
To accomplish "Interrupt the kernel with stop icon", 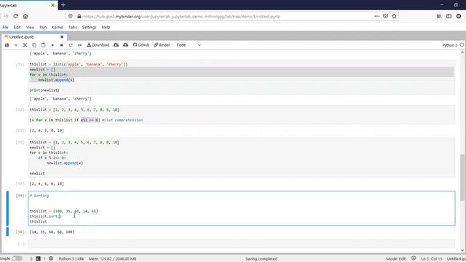I will click(x=61, y=45).
